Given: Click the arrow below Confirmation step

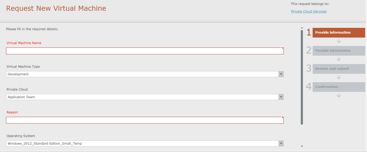Looking at the screenshot, I should point(339,96).
